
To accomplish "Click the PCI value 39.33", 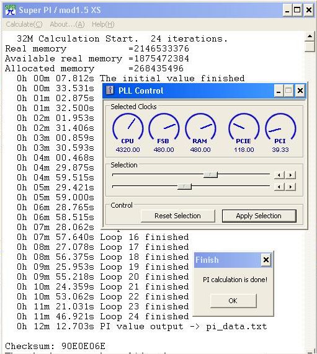I will tap(280, 149).
